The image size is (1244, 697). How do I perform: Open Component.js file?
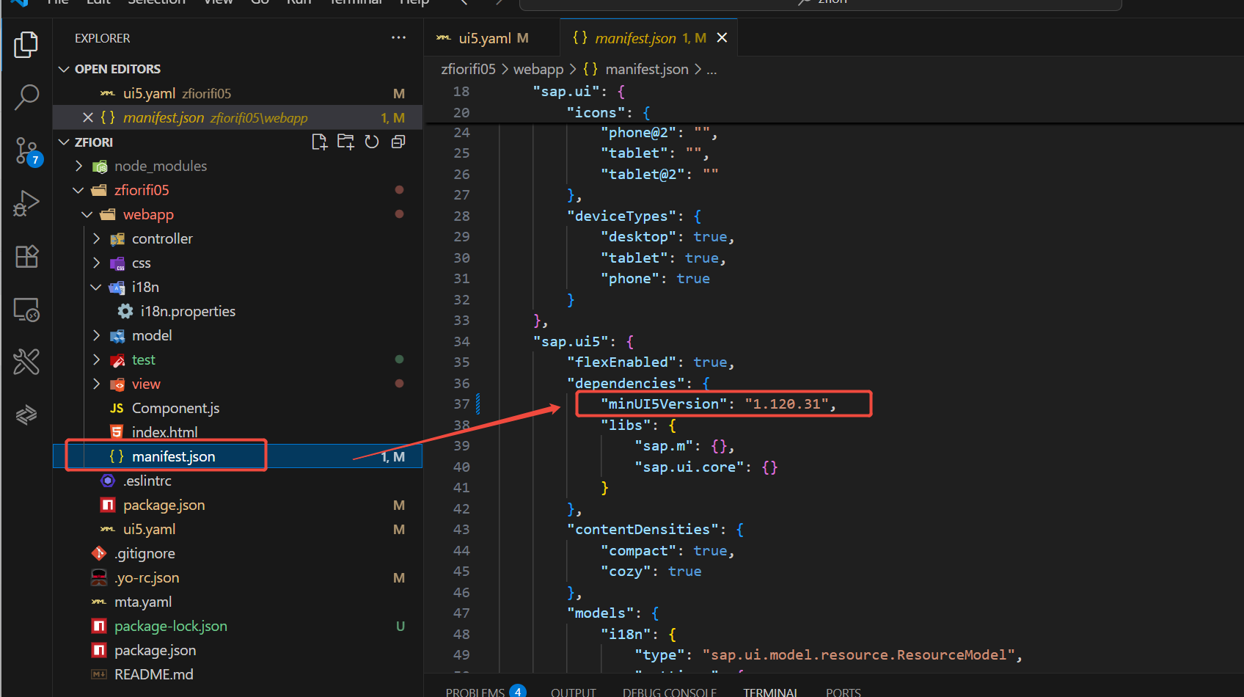click(238, 408)
